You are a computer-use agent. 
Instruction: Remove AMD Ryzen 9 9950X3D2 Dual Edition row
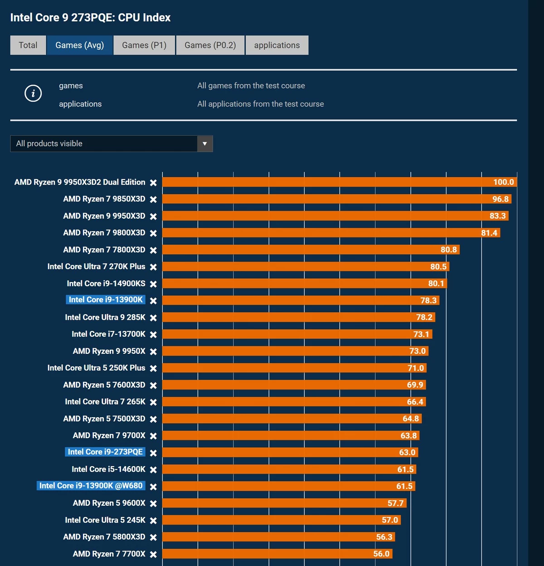(x=153, y=182)
